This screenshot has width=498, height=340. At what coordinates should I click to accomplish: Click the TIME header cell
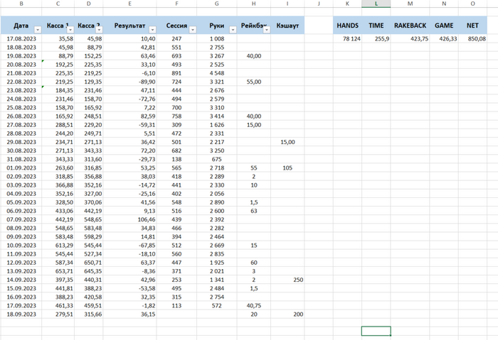coord(376,26)
